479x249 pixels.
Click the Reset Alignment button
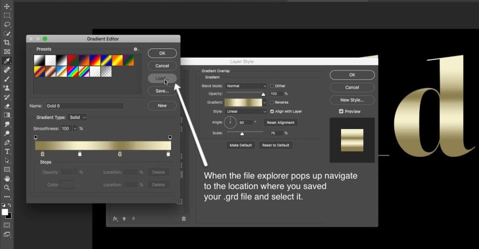(x=281, y=123)
